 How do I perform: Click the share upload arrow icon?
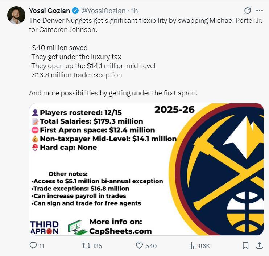tap(260, 246)
